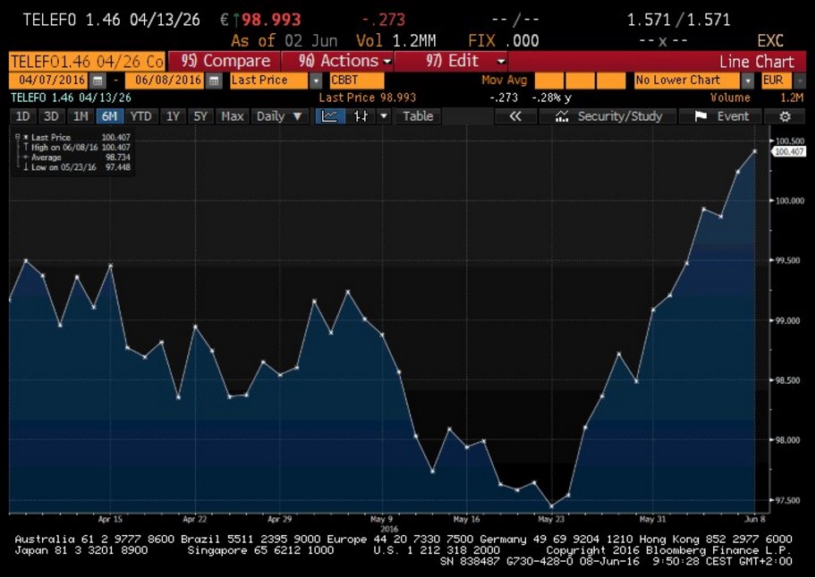The image size is (816, 578).
Task: Click the red 98.993 price header
Action: point(271,20)
